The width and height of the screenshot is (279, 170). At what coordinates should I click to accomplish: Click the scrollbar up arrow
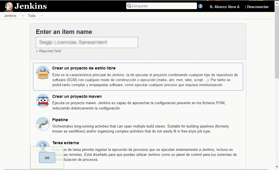tap(277, 3)
